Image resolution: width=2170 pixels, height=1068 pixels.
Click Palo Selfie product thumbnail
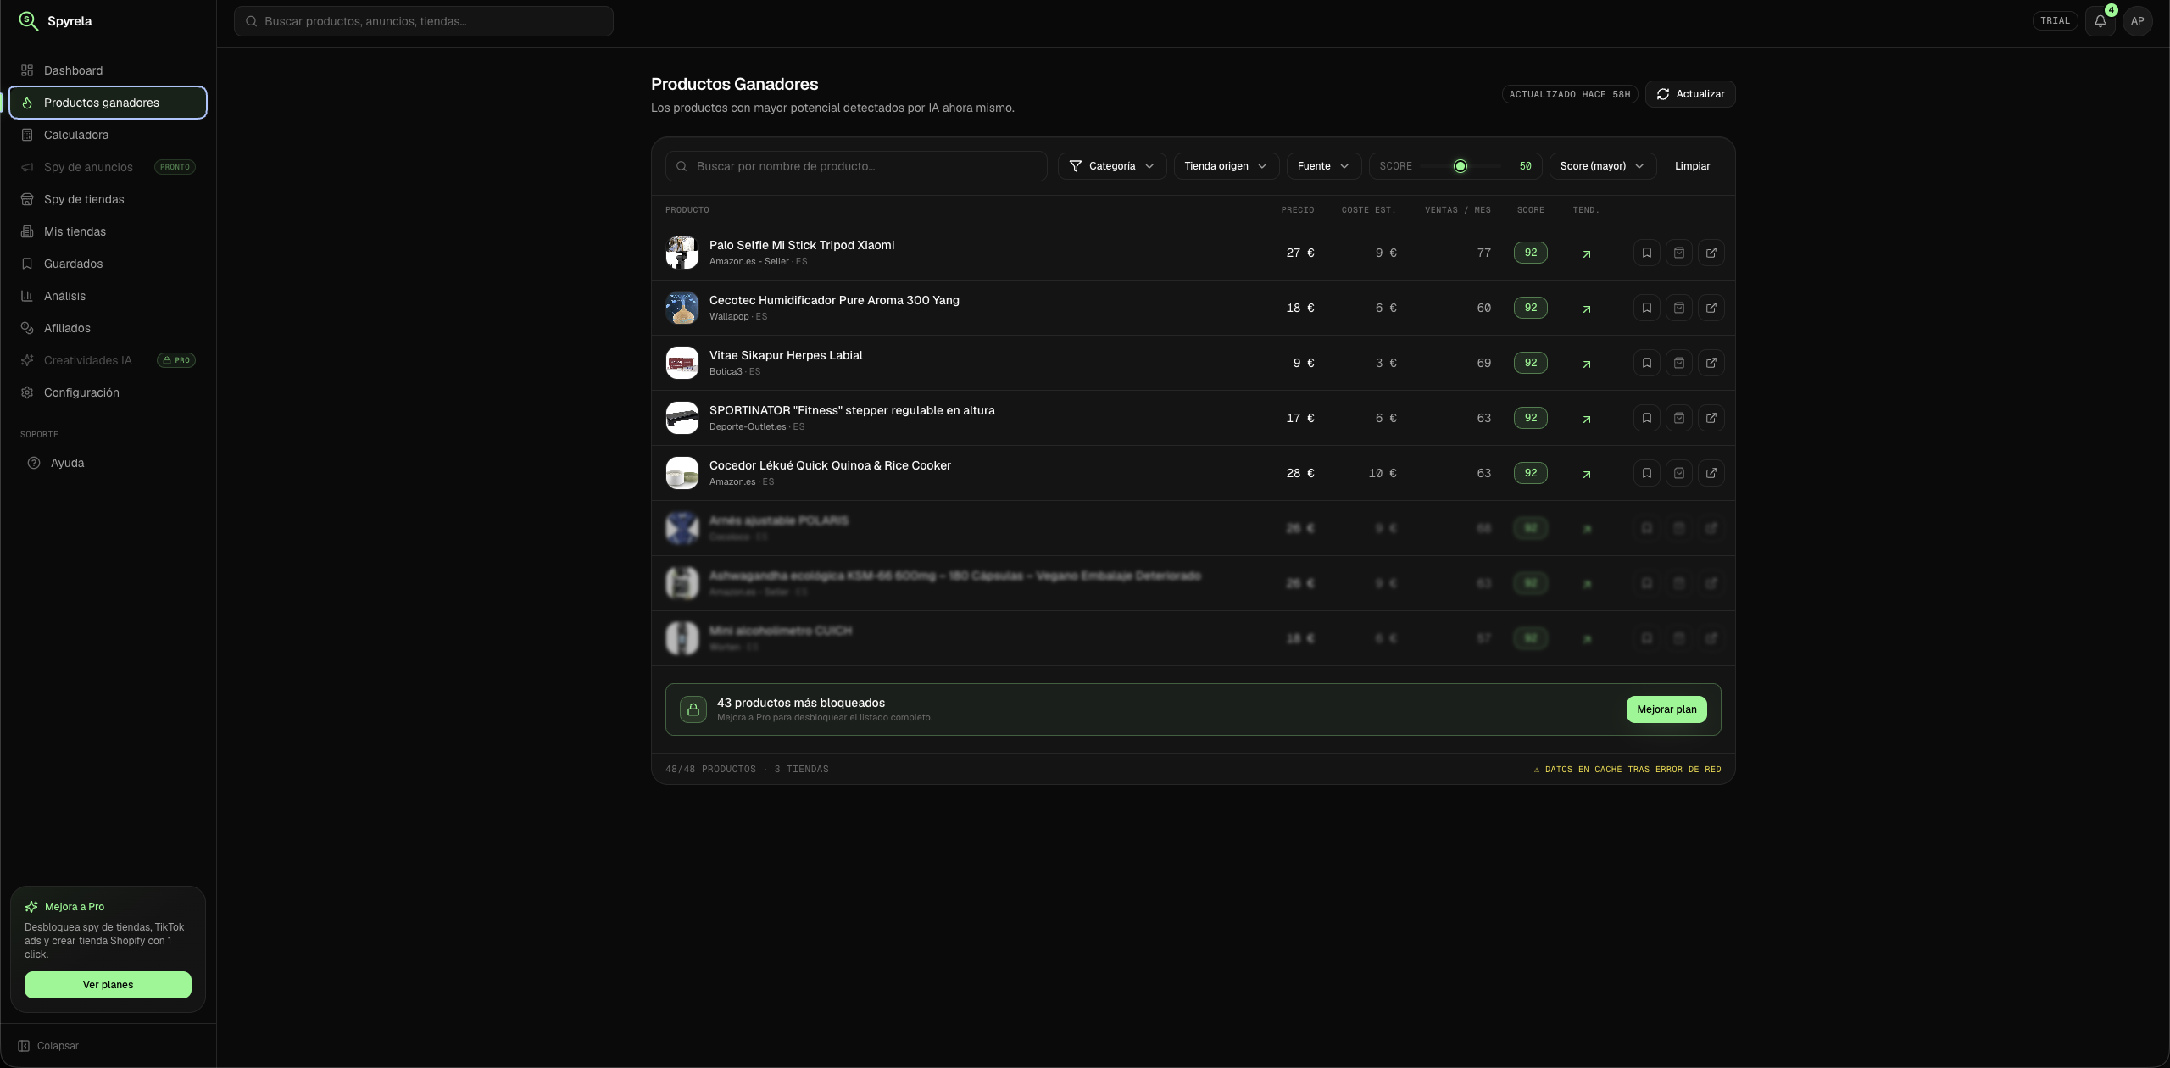pyautogui.click(x=682, y=253)
